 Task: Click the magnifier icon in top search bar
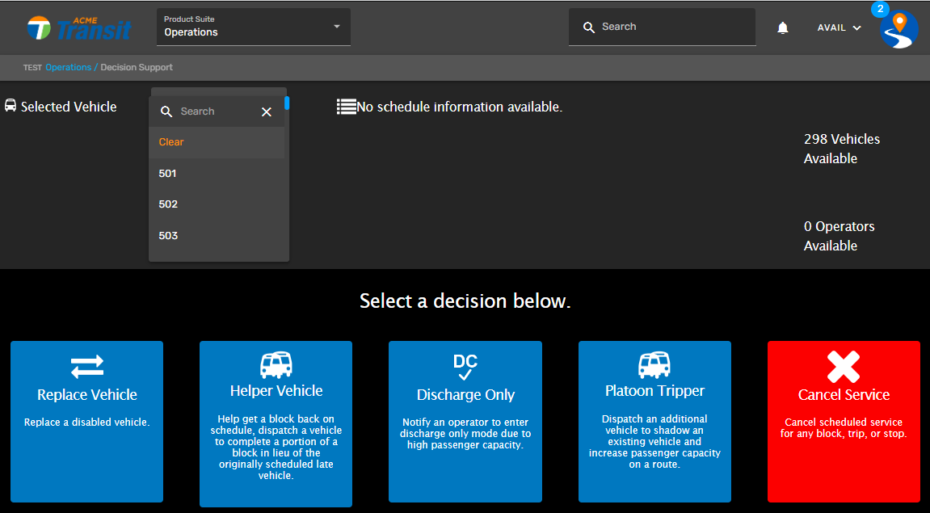pyautogui.click(x=588, y=27)
